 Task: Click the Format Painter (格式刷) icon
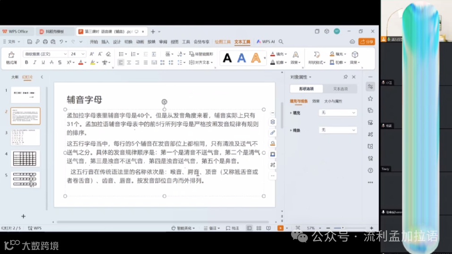click(x=11, y=58)
